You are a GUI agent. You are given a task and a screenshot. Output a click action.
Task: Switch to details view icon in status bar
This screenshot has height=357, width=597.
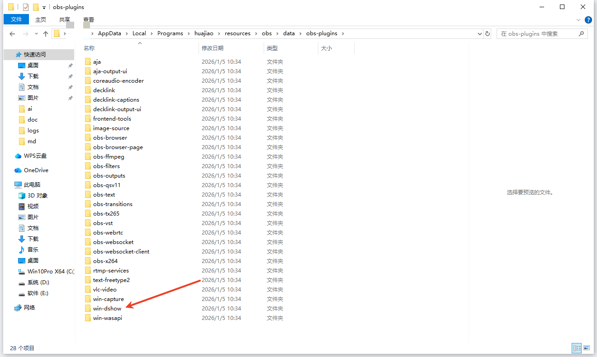click(x=577, y=348)
